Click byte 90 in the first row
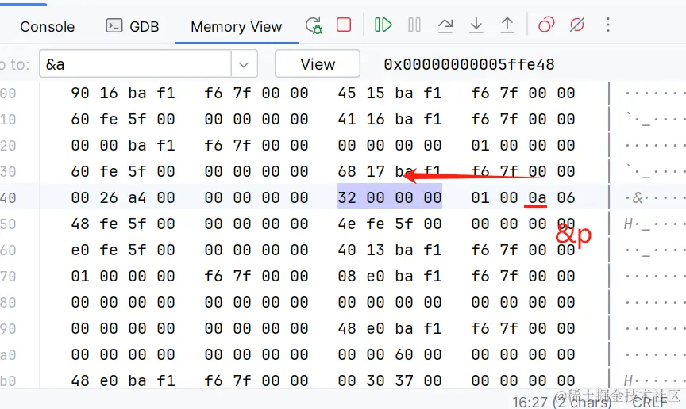686x409 pixels. [80, 93]
